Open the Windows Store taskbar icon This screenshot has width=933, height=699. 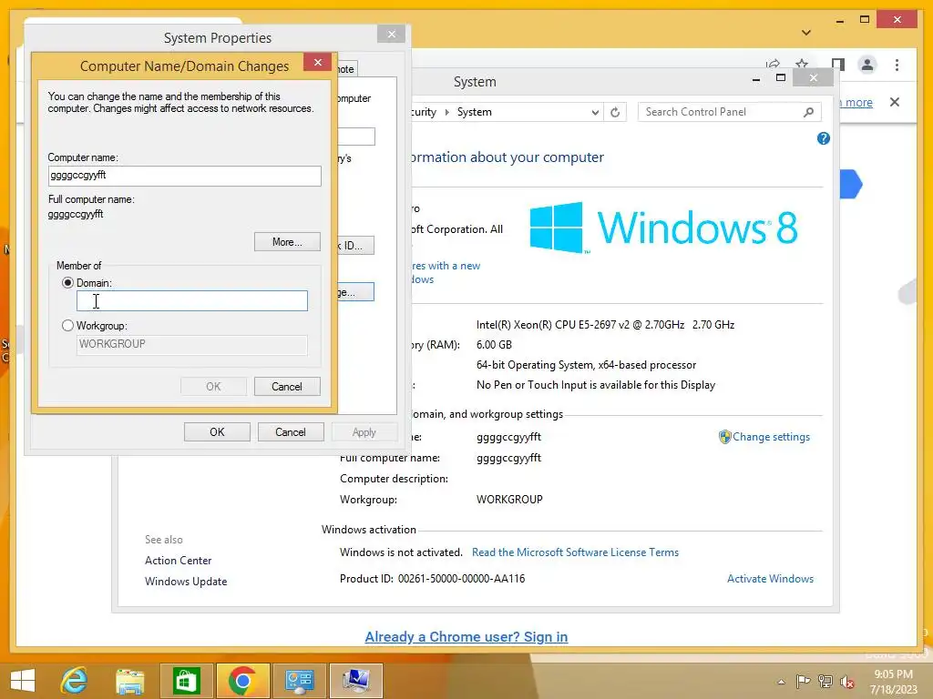point(186,681)
